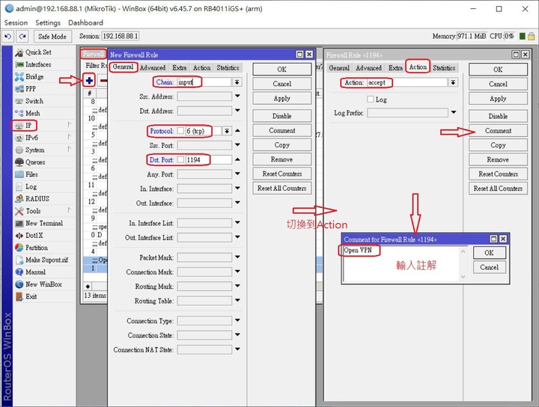539x407 pixels.
Task: Open Interfaces menu icon
Action: tap(19, 64)
